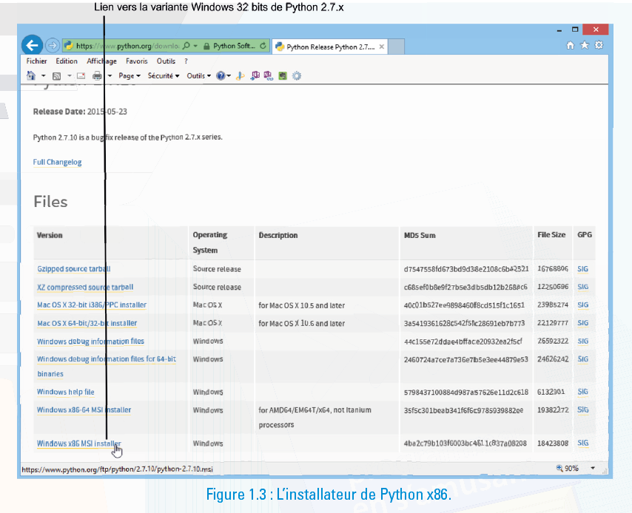Viewport: 632px width, 513px height.
Task: Click the forward navigation arrow
Action: pyautogui.click(x=53, y=46)
